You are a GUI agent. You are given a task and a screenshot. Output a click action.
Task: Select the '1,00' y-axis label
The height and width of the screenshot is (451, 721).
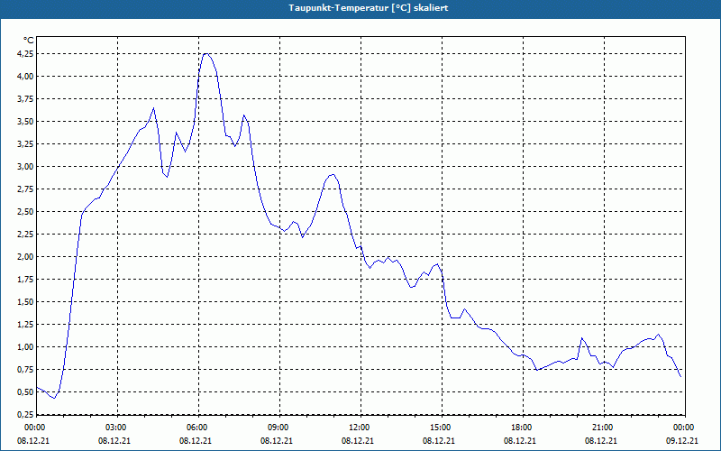pyautogui.click(x=25, y=347)
